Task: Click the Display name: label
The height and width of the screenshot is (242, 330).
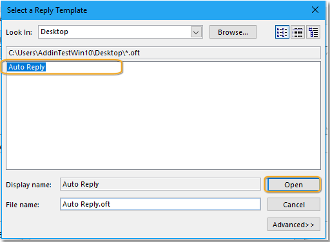Action: tap(28, 185)
